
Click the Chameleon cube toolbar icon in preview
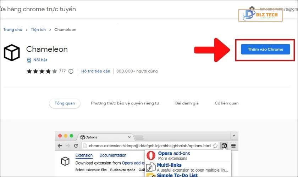[224, 146]
